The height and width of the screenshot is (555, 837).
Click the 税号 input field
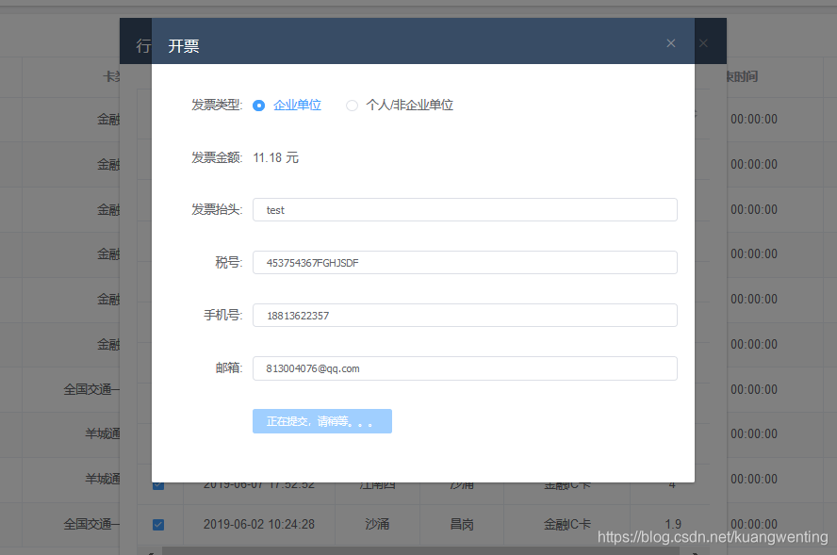tap(465, 263)
